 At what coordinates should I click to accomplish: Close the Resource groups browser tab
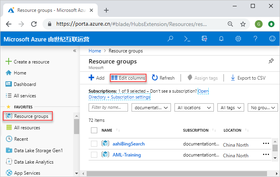[x=91, y=10]
